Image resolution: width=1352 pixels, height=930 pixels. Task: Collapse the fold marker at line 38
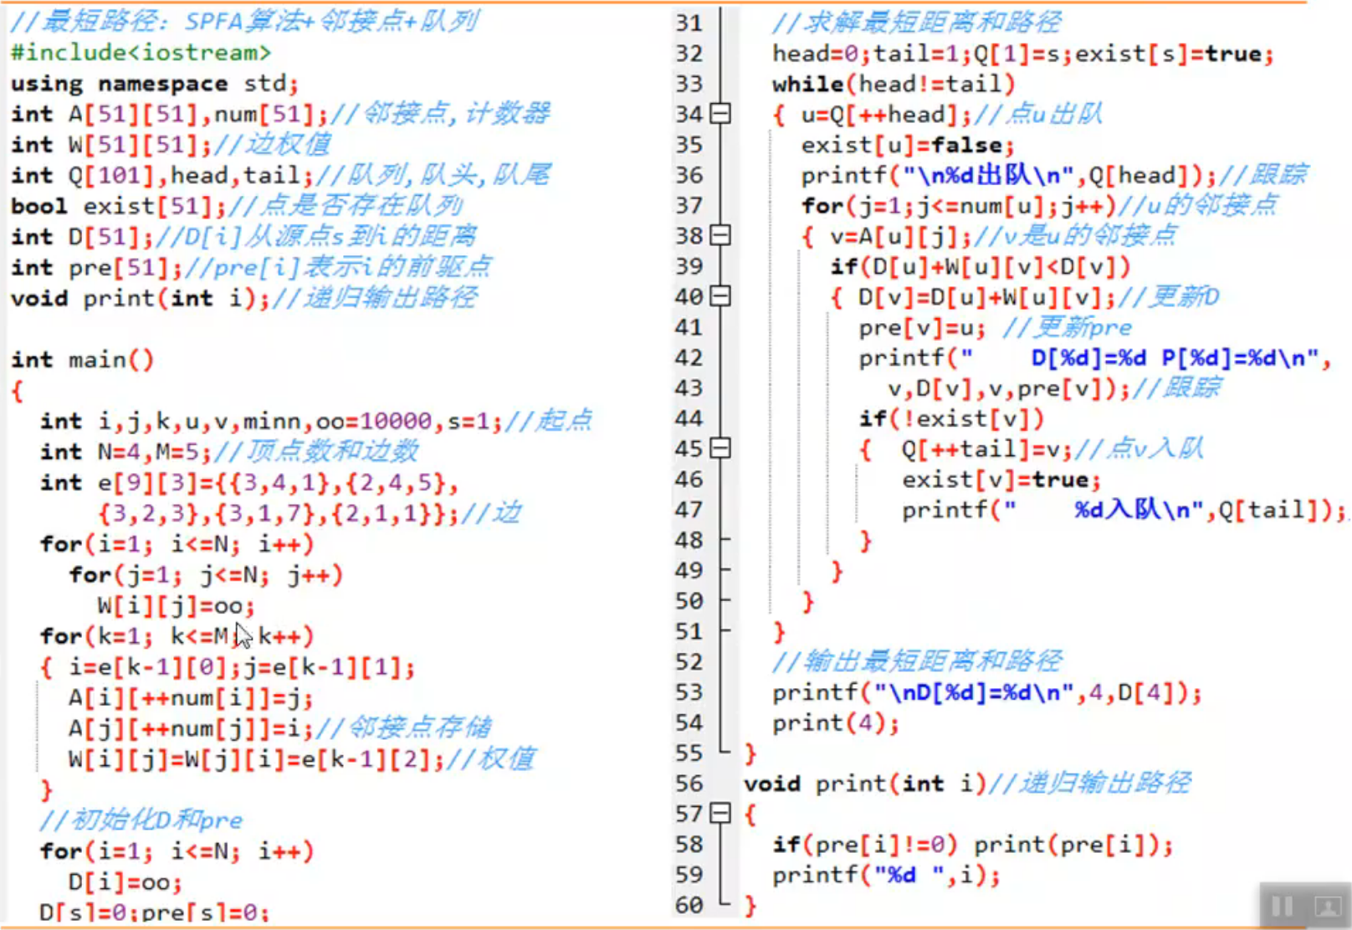[x=720, y=236]
